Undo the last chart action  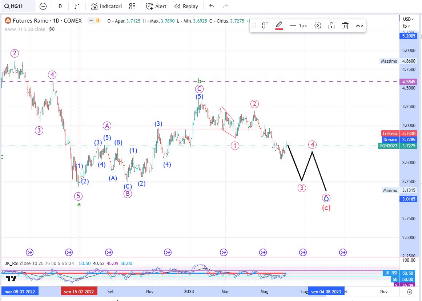tap(212, 6)
